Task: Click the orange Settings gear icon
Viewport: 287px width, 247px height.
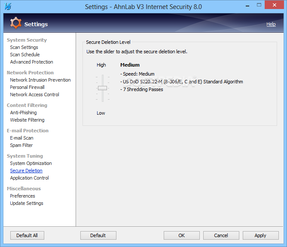Action: pyautogui.click(x=16, y=23)
